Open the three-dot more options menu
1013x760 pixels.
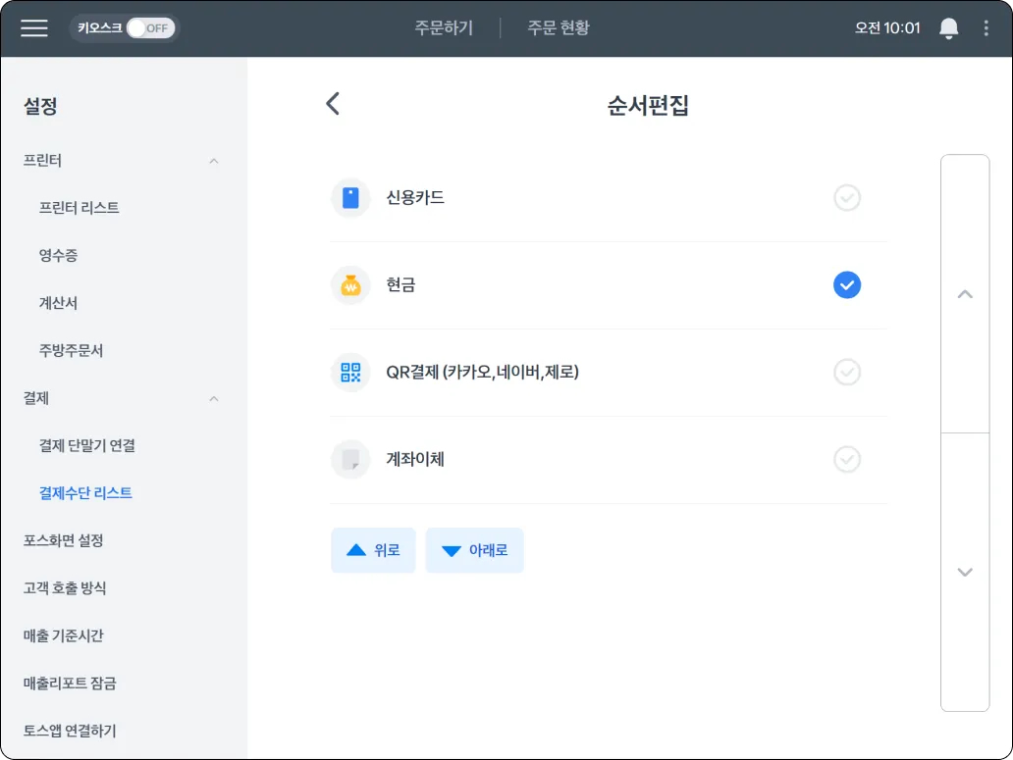986,28
